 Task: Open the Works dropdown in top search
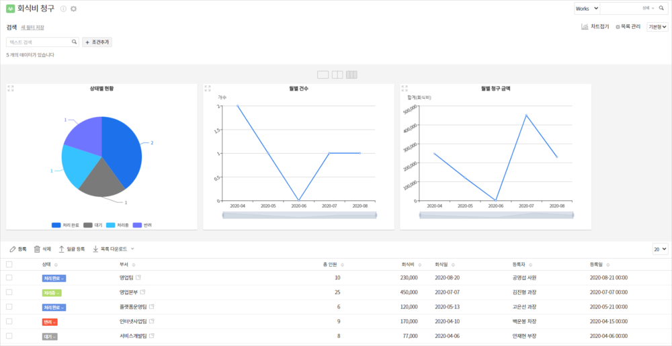pyautogui.click(x=586, y=8)
